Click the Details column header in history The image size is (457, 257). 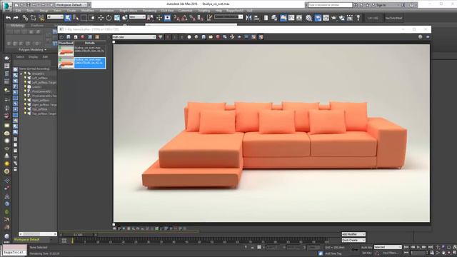click(x=90, y=43)
